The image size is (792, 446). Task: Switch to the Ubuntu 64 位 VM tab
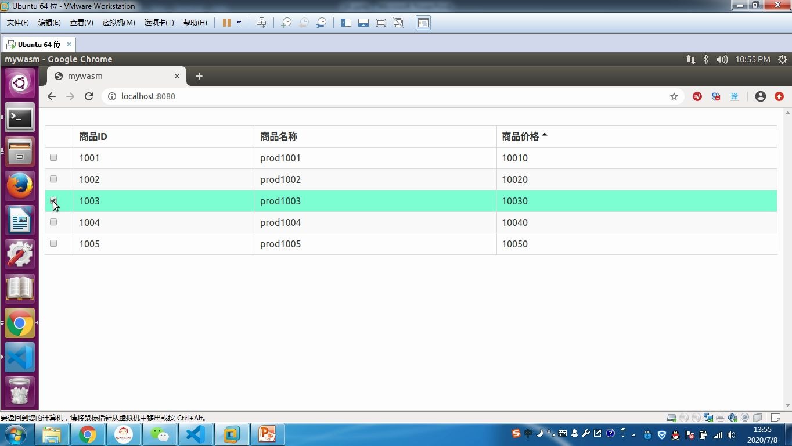tap(37, 44)
